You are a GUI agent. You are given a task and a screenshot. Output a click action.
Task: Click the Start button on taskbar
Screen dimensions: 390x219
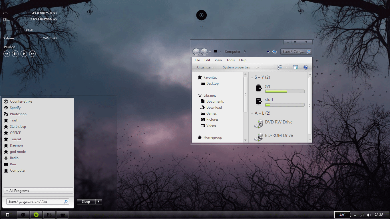8,215
